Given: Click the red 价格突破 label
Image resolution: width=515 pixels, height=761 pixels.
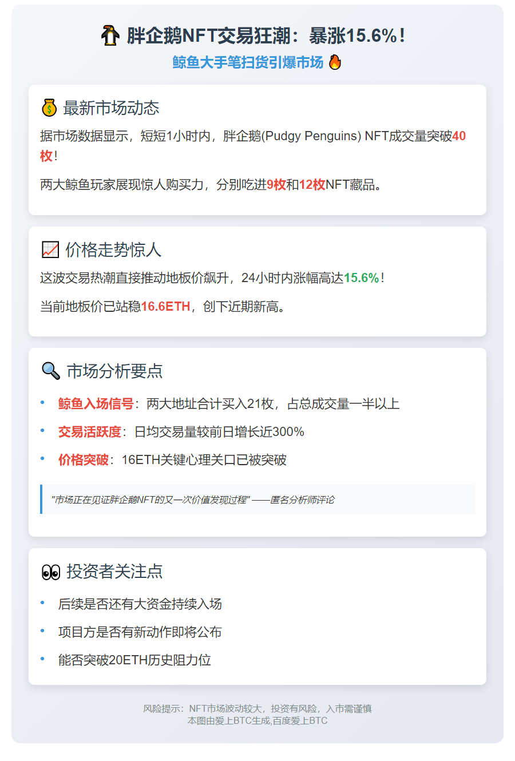Looking at the screenshot, I should 83,460.
